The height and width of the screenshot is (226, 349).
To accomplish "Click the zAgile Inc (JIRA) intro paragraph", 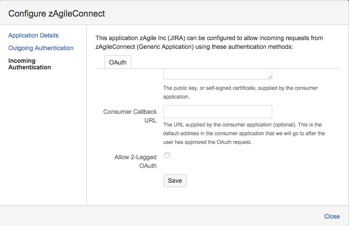I will click(x=209, y=42).
